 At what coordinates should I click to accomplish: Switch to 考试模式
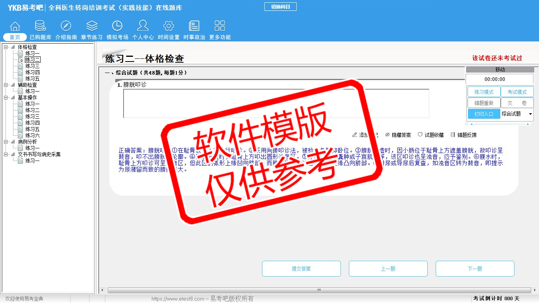coord(517,92)
